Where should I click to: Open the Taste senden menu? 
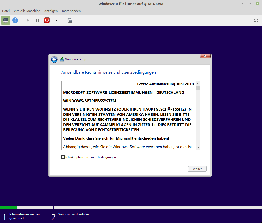[x=71, y=11]
